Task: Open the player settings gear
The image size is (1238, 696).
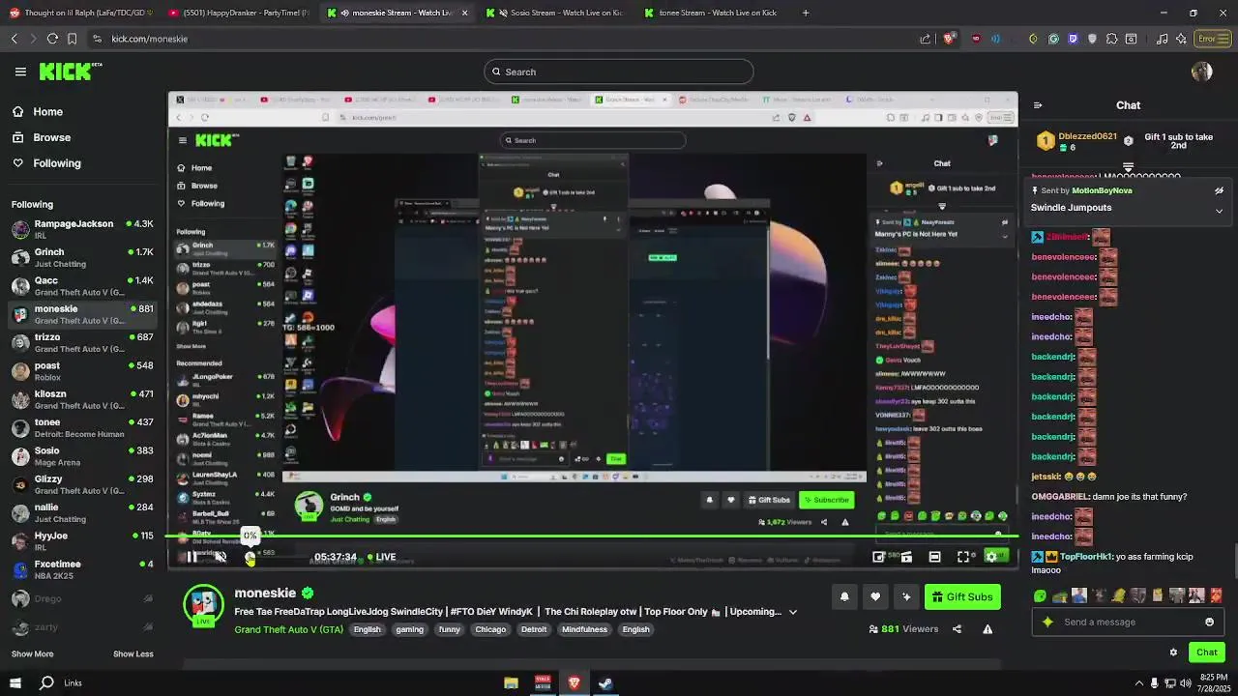Action: (991, 557)
